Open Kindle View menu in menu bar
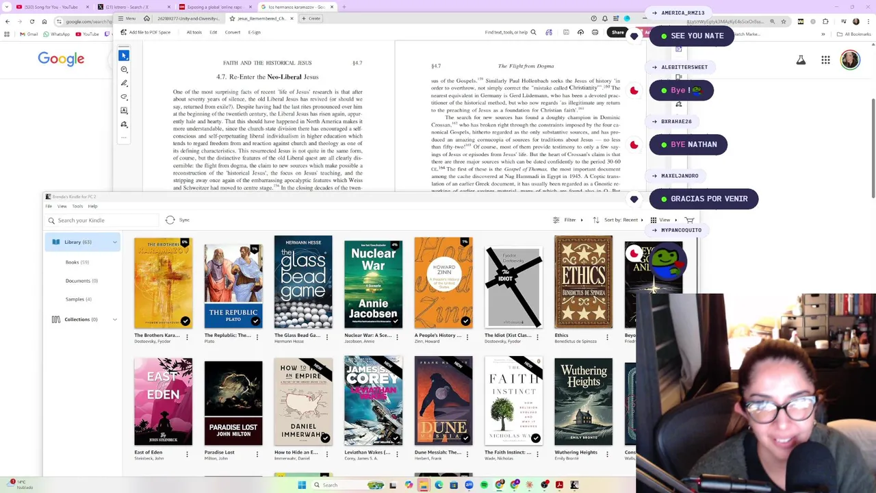Image resolution: width=876 pixels, height=493 pixels. 62,206
